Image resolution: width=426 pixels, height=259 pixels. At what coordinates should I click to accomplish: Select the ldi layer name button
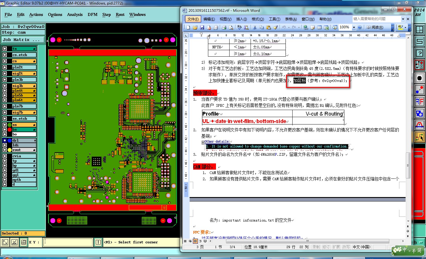(24, 145)
